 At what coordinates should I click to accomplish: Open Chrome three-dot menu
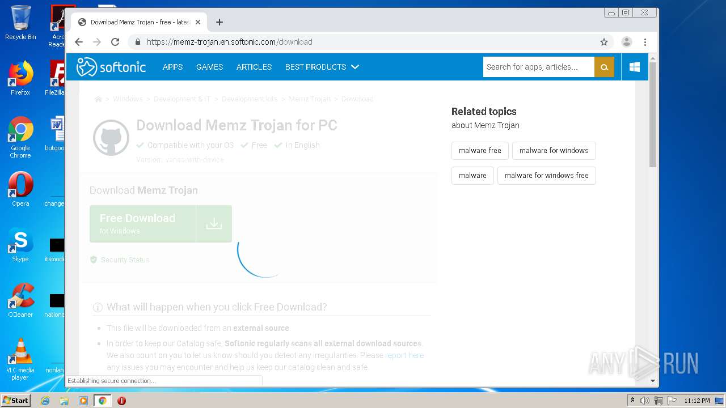tap(645, 42)
